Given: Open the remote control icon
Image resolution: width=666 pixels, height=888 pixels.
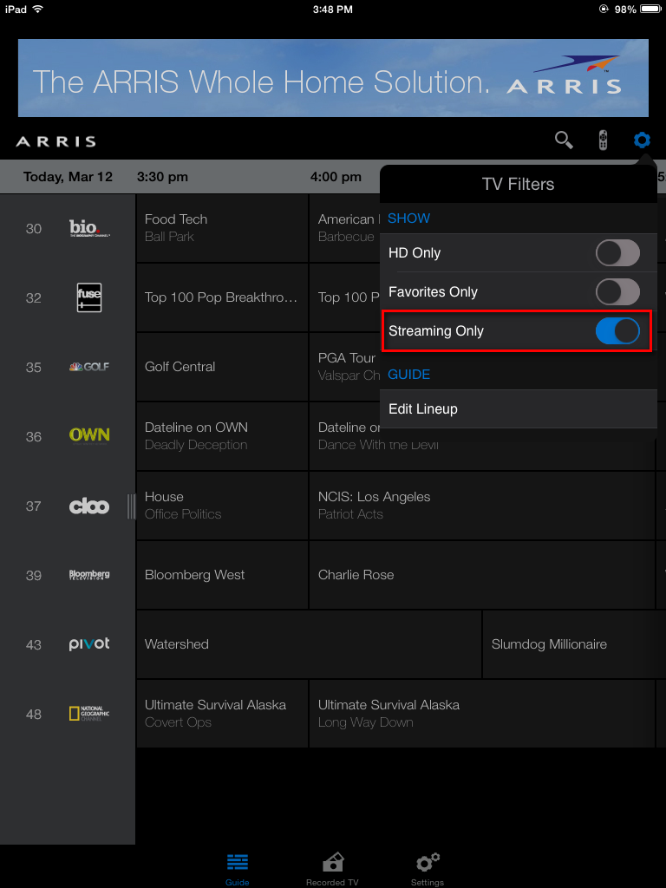Looking at the screenshot, I should (x=604, y=140).
